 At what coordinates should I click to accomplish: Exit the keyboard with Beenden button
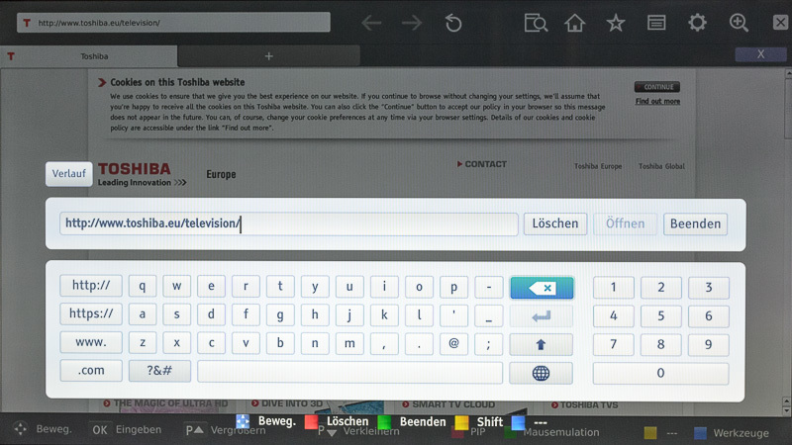point(695,223)
